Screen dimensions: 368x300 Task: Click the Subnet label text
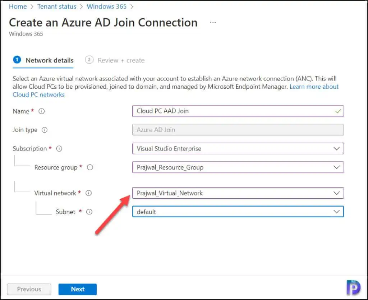coord(65,212)
